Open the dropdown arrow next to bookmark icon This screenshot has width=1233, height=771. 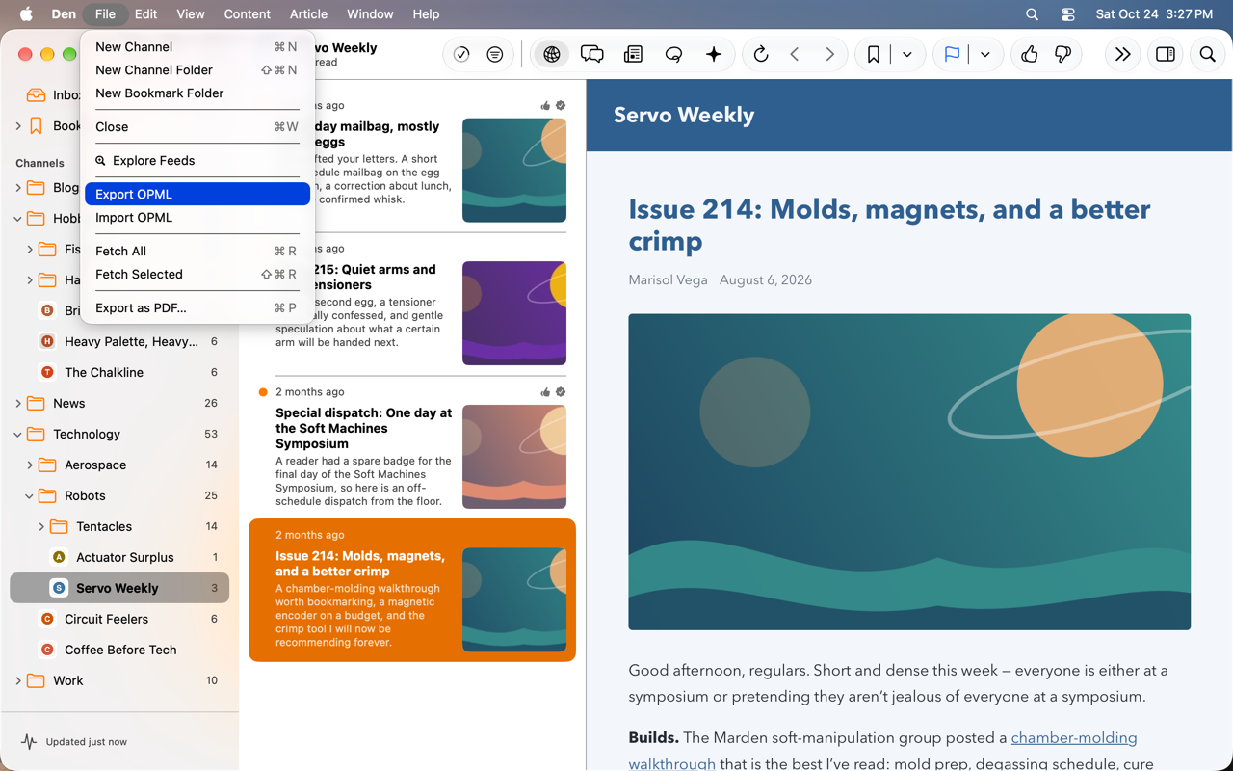[907, 55]
